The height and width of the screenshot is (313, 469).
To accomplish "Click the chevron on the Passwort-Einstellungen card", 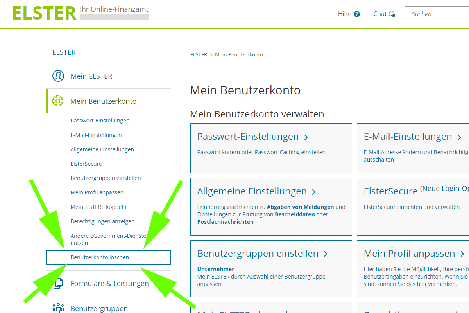I will click(x=306, y=137).
